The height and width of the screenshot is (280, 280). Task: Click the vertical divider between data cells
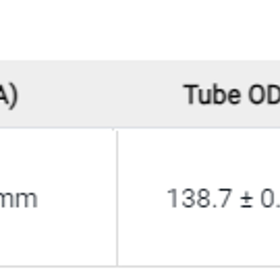click(x=117, y=198)
